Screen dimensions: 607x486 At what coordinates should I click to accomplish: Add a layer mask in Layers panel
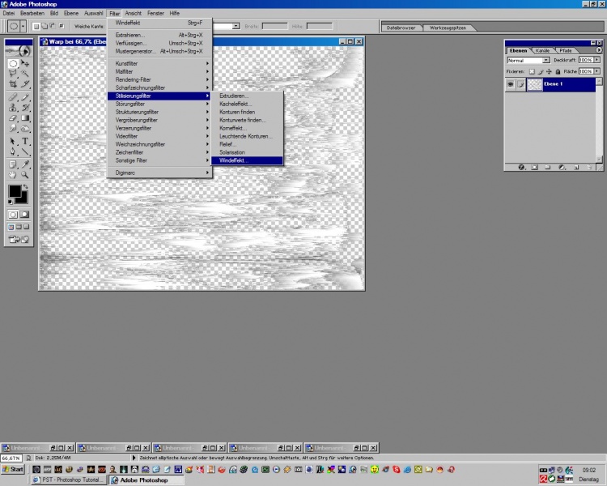pos(535,167)
